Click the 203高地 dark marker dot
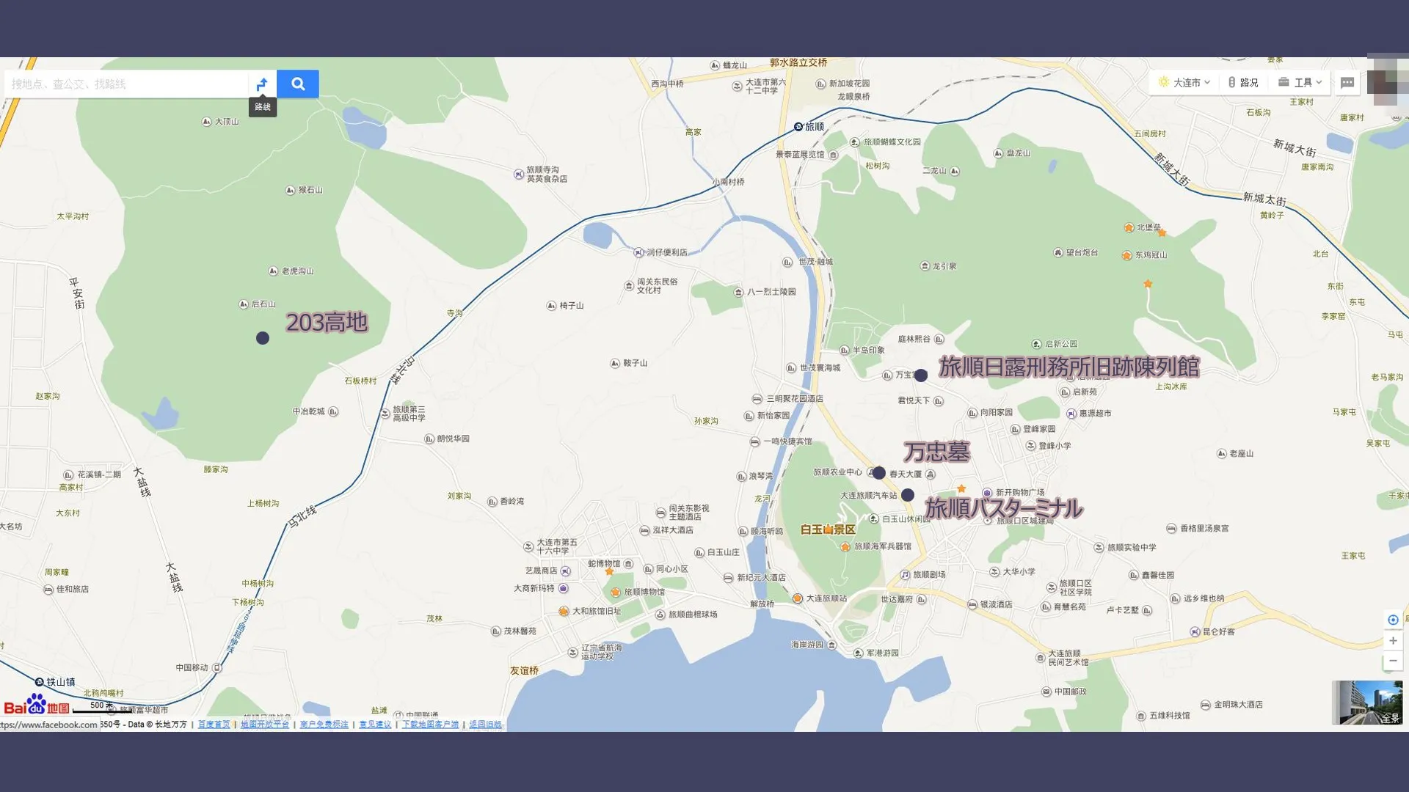The height and width of the screenshot is (792, 1409). [263, 338]
